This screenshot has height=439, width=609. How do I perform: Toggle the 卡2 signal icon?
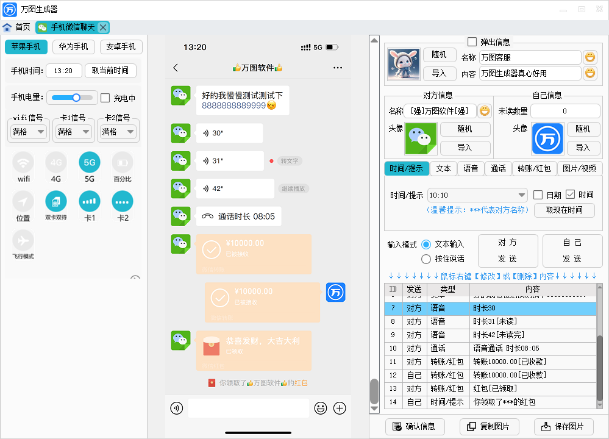tap(123, 202)
